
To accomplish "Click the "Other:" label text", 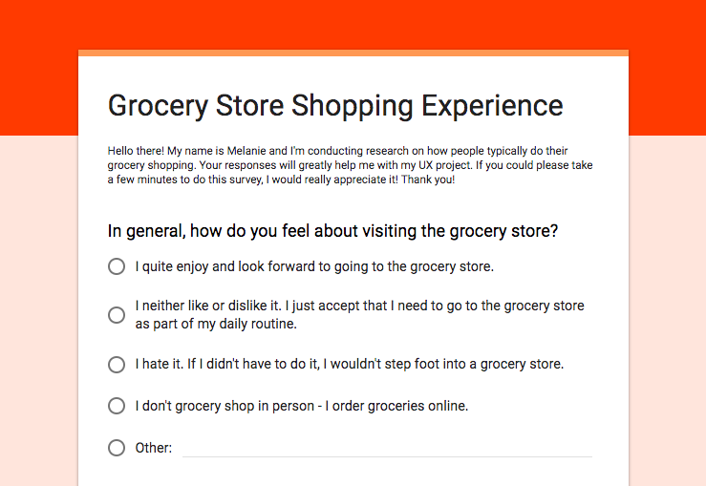I will click(154, 448).
